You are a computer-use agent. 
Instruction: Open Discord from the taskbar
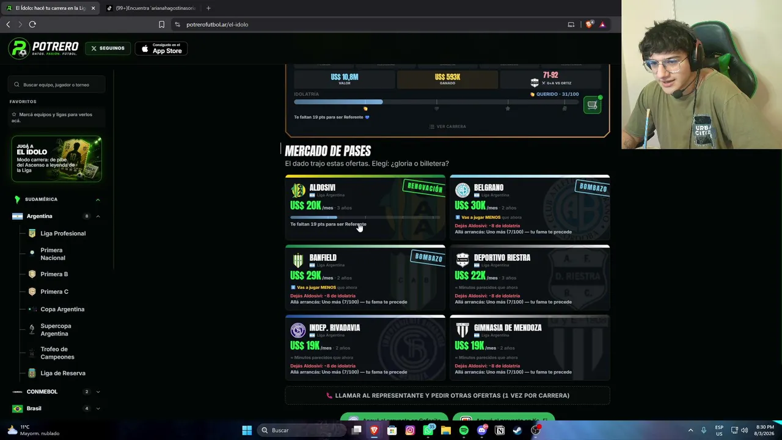482,430
